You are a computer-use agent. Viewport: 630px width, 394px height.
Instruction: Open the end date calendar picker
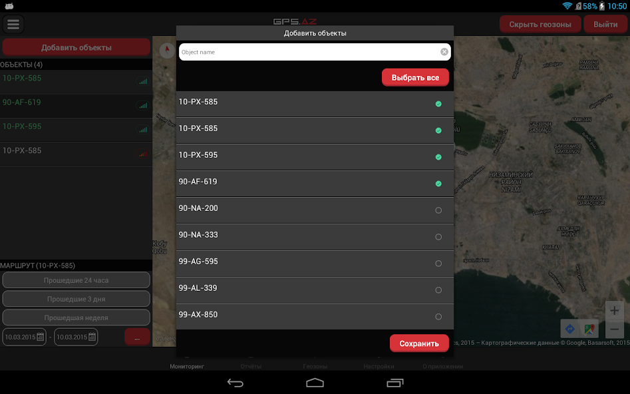click(x=92, y=337)
